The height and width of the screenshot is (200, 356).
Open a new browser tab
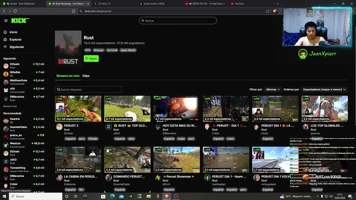click(277, 4)
